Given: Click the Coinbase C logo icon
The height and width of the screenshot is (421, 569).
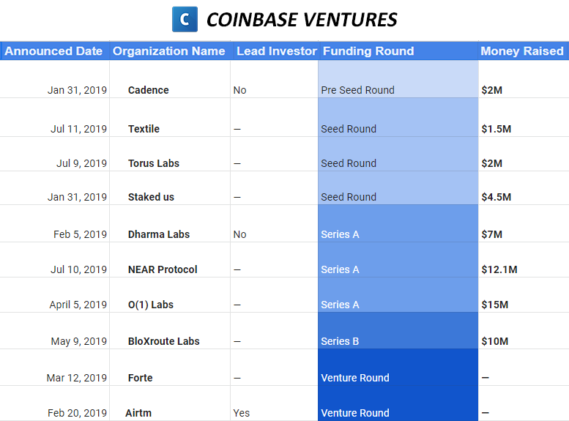Looking at the screenshot, I should pyautogui.click(x=185, y=19).
